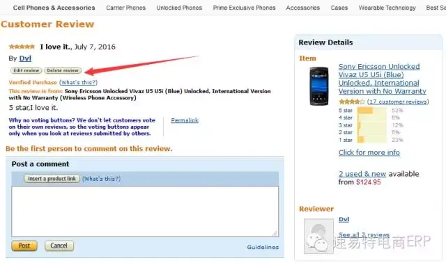446x265 pixels.
Task: Open the 2 used & new offers link
Action: click(362, 174)
